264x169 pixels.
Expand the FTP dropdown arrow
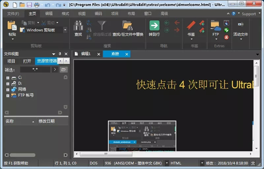(x=216, y=39)
